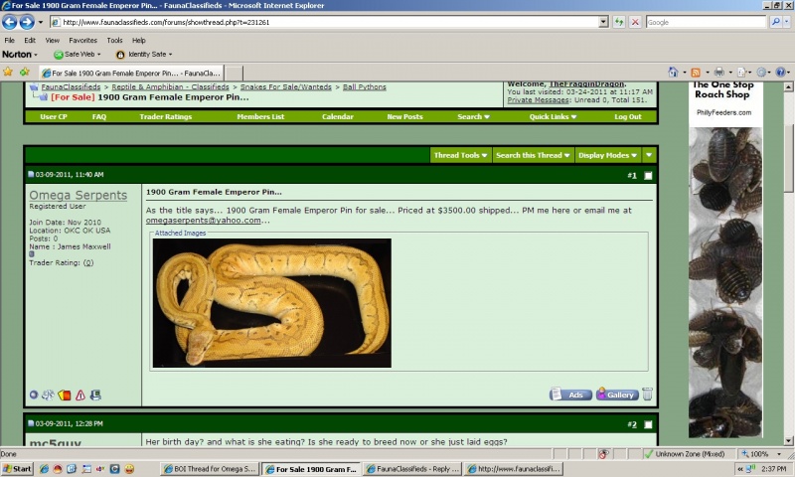Click the scales trader-rating icon under post #1

pos(48,395)
